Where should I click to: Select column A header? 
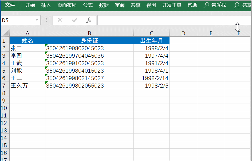click(27, 33)
